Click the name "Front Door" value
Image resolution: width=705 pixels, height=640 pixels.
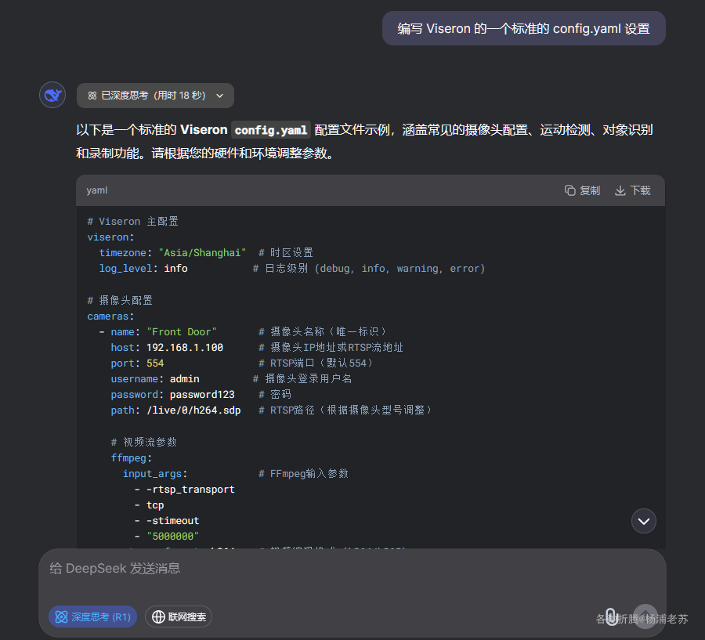[x=182, y=332]
